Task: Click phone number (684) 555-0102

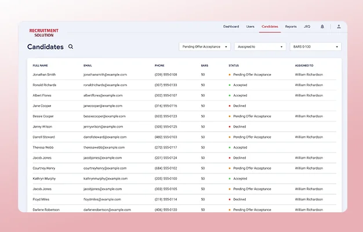Action: coord(166,168)
